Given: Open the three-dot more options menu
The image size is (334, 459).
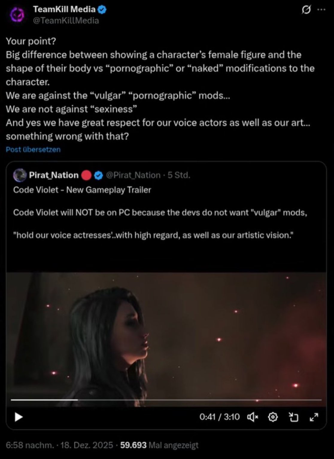Looking at the screenshot, I should point(321,10).
